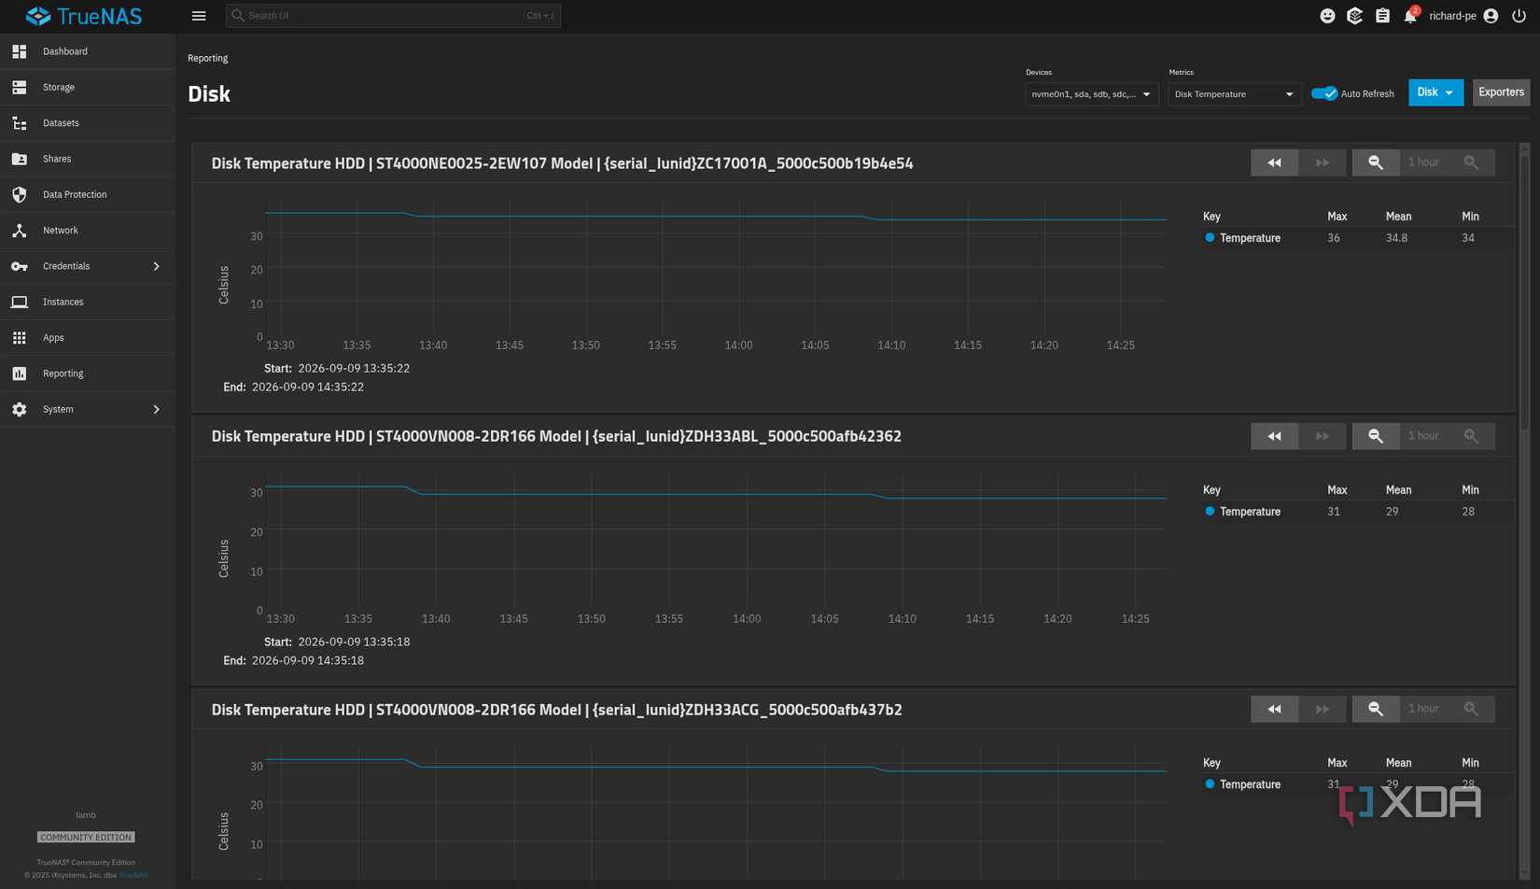Click the feedback smiley icon
1540x889 pixels.
pyautogui.click(x=1327, y=16)
